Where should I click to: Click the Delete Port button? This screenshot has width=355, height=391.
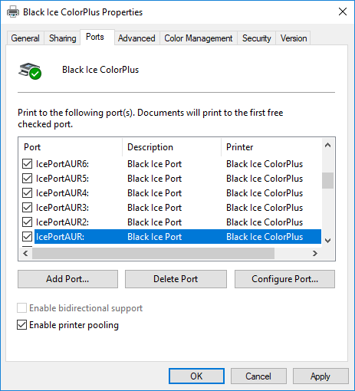(x=176, y=279)
